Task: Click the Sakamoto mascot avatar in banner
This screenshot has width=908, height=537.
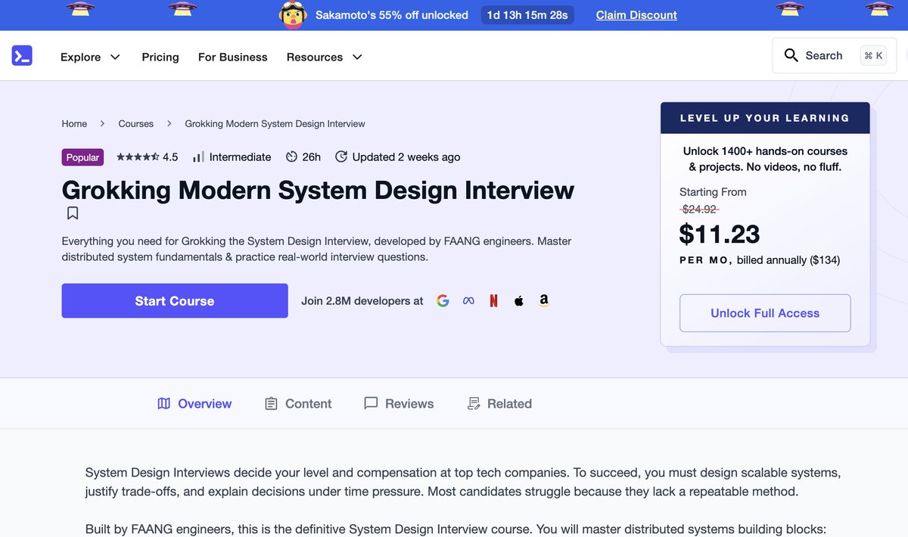Action: [x=292, y=15]
